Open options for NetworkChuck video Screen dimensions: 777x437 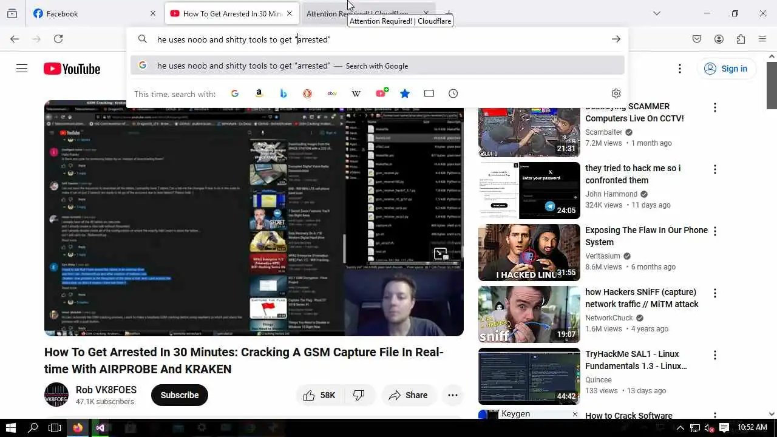click(715, 293)
